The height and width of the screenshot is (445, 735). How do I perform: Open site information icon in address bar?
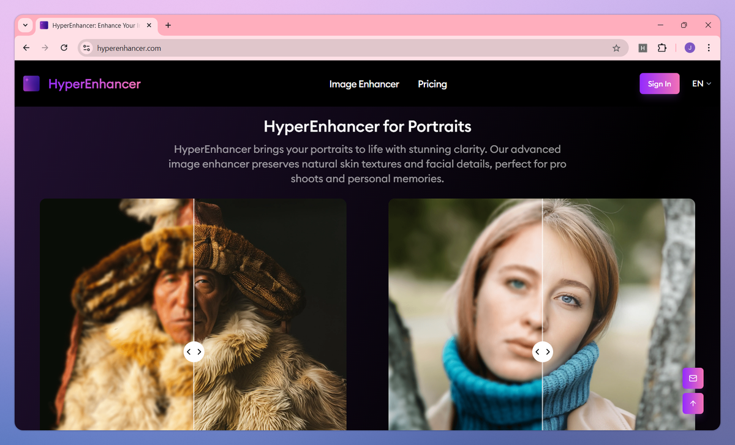[x=86, y=48]
